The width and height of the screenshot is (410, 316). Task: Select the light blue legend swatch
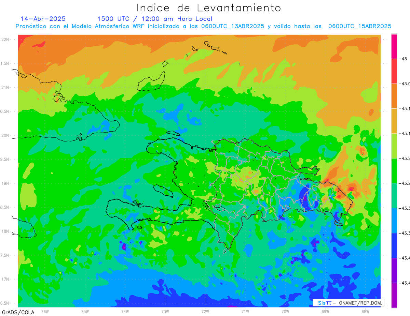point(394,221)
